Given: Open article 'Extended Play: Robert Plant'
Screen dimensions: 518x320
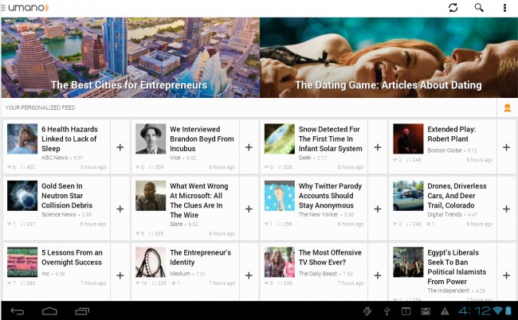Looking at the screenshot, I should (452, 134).
